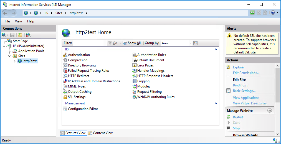Collapse the IIS feature group section
Viewport: 281px width, 144px height.
coord(216,49)
